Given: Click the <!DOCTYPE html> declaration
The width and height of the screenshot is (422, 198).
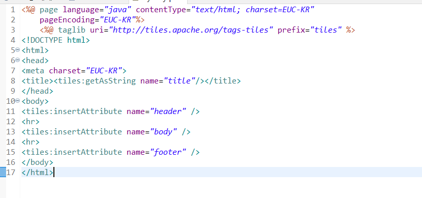Looking at the screenshot, I should click(56, 40).
